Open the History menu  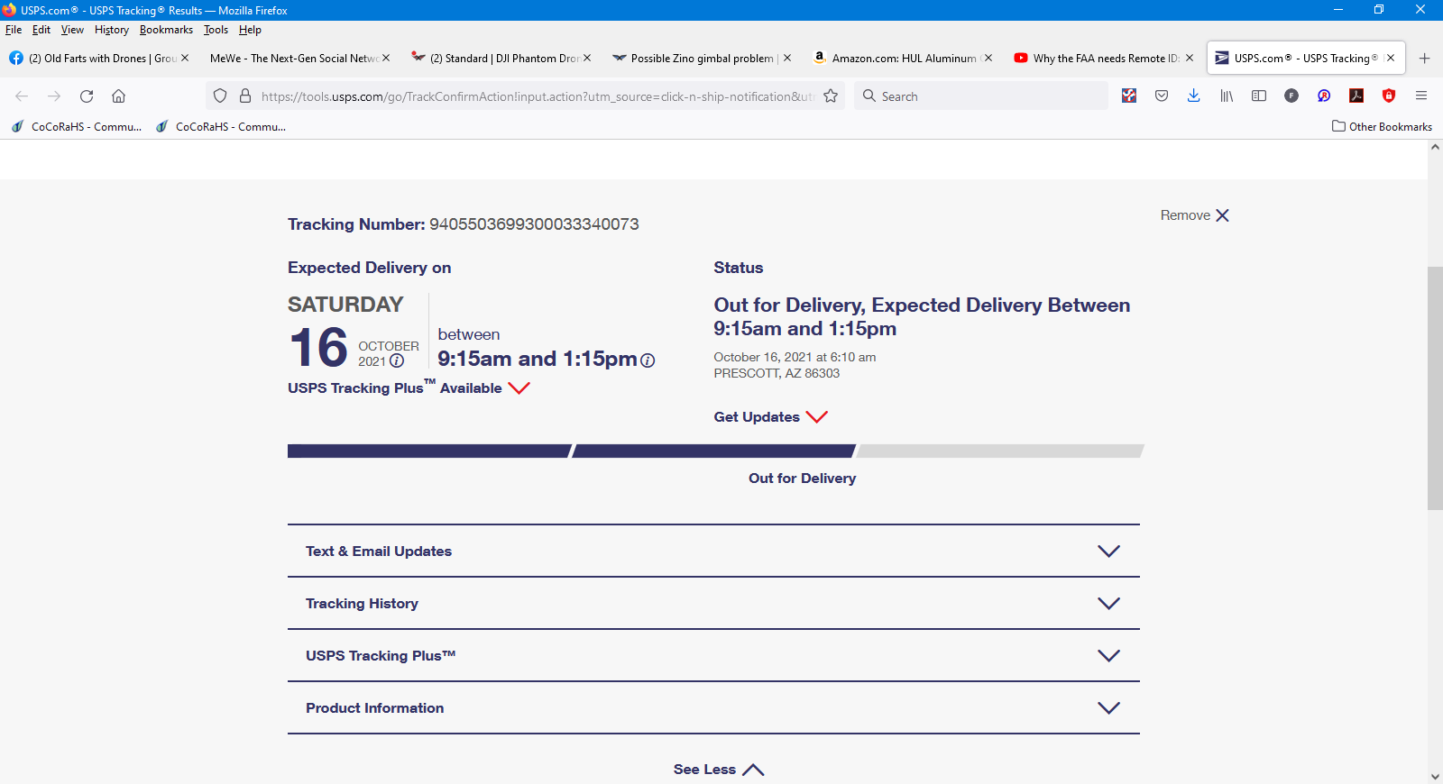[112, 30]
